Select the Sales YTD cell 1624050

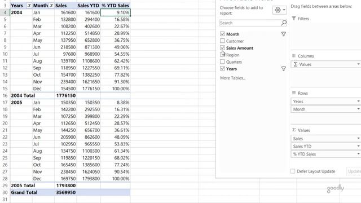[x=89, y=171]
